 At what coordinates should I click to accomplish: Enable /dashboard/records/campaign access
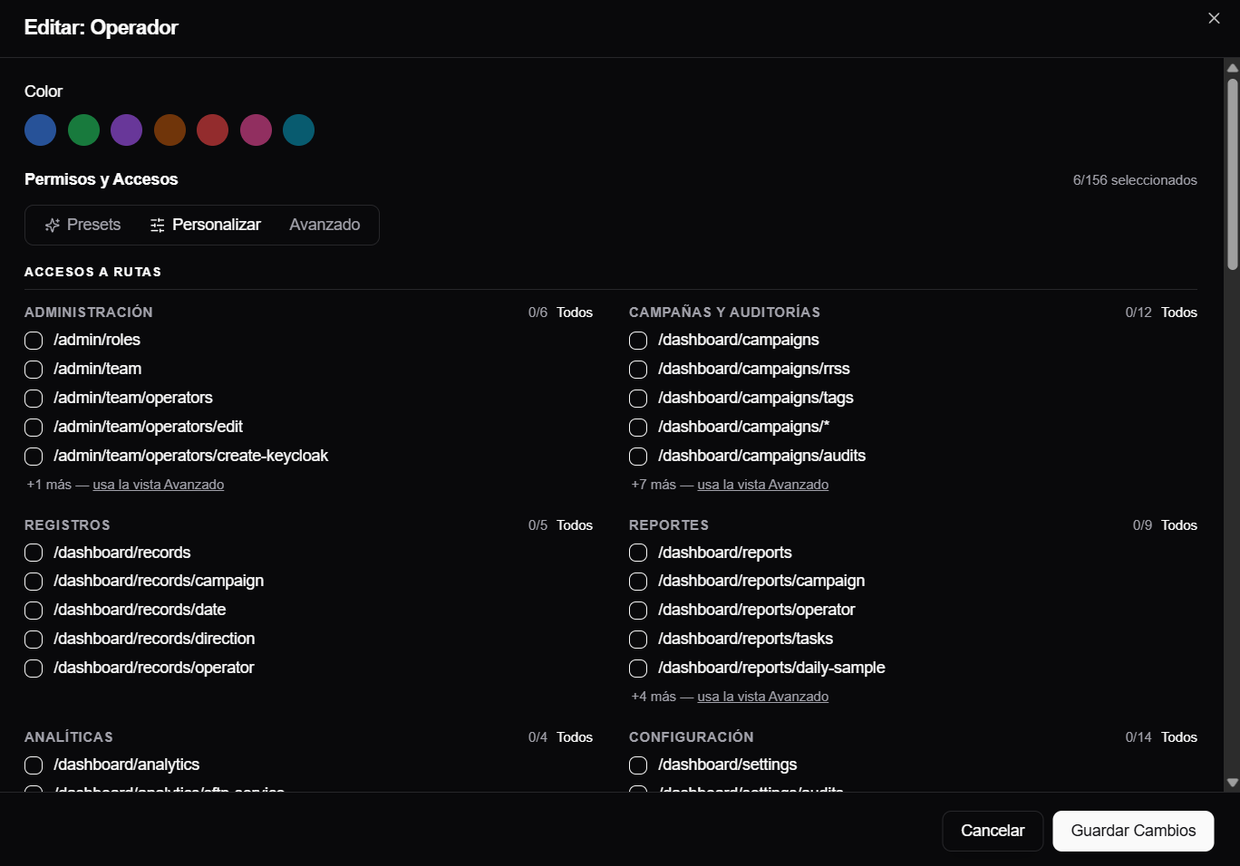click(x=34, y=582)
